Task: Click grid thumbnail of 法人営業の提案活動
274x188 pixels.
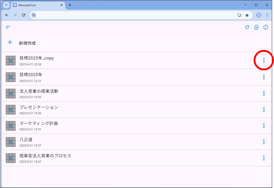Action: click(10, 94)
